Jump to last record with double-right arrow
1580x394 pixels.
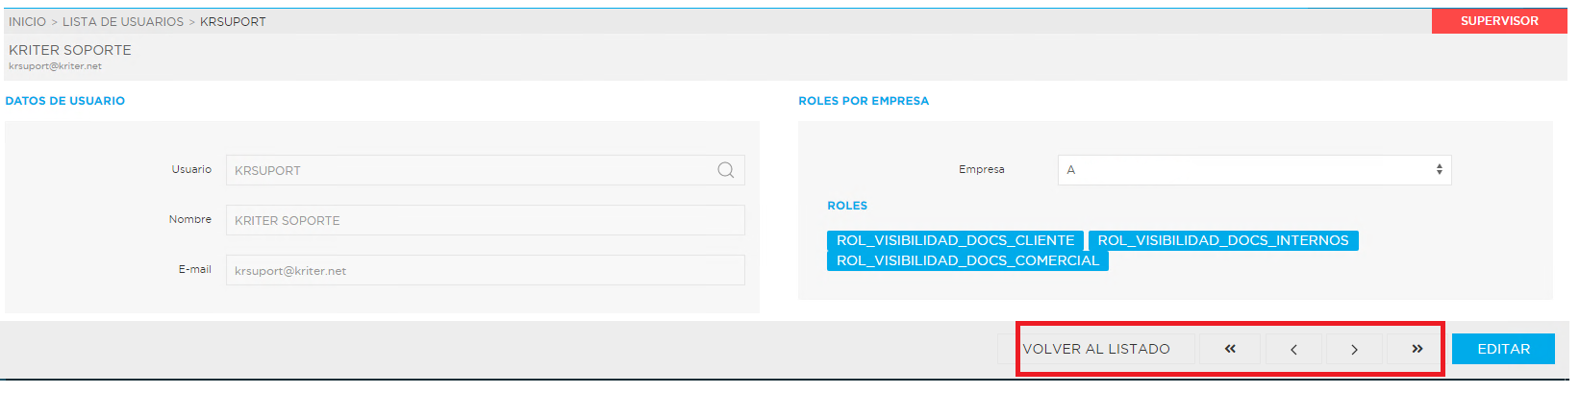(x=1416, y=349)
